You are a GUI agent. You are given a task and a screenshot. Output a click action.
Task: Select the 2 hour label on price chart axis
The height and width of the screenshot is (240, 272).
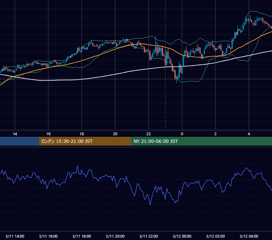(215, 134)
